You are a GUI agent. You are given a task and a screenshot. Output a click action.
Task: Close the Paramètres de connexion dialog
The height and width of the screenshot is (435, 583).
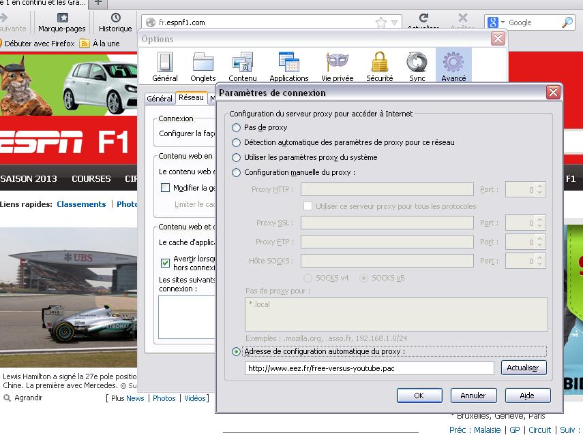click(x=553, y=92)
